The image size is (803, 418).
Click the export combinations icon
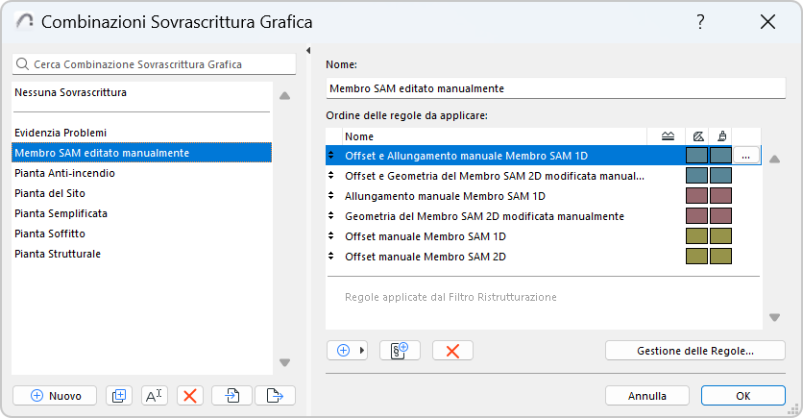click(275, 395)
